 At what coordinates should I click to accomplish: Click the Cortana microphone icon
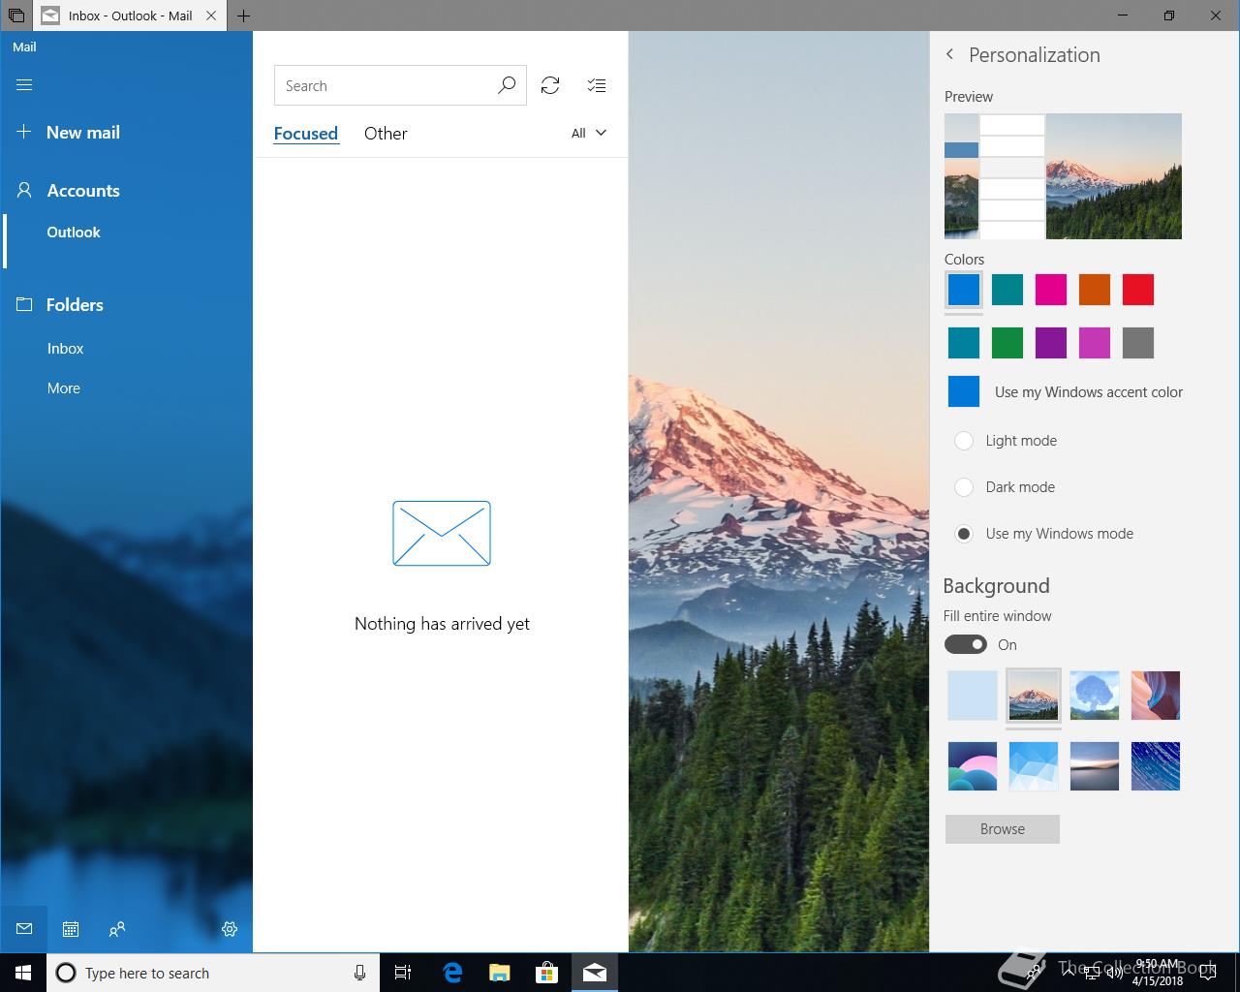[359, 973]
